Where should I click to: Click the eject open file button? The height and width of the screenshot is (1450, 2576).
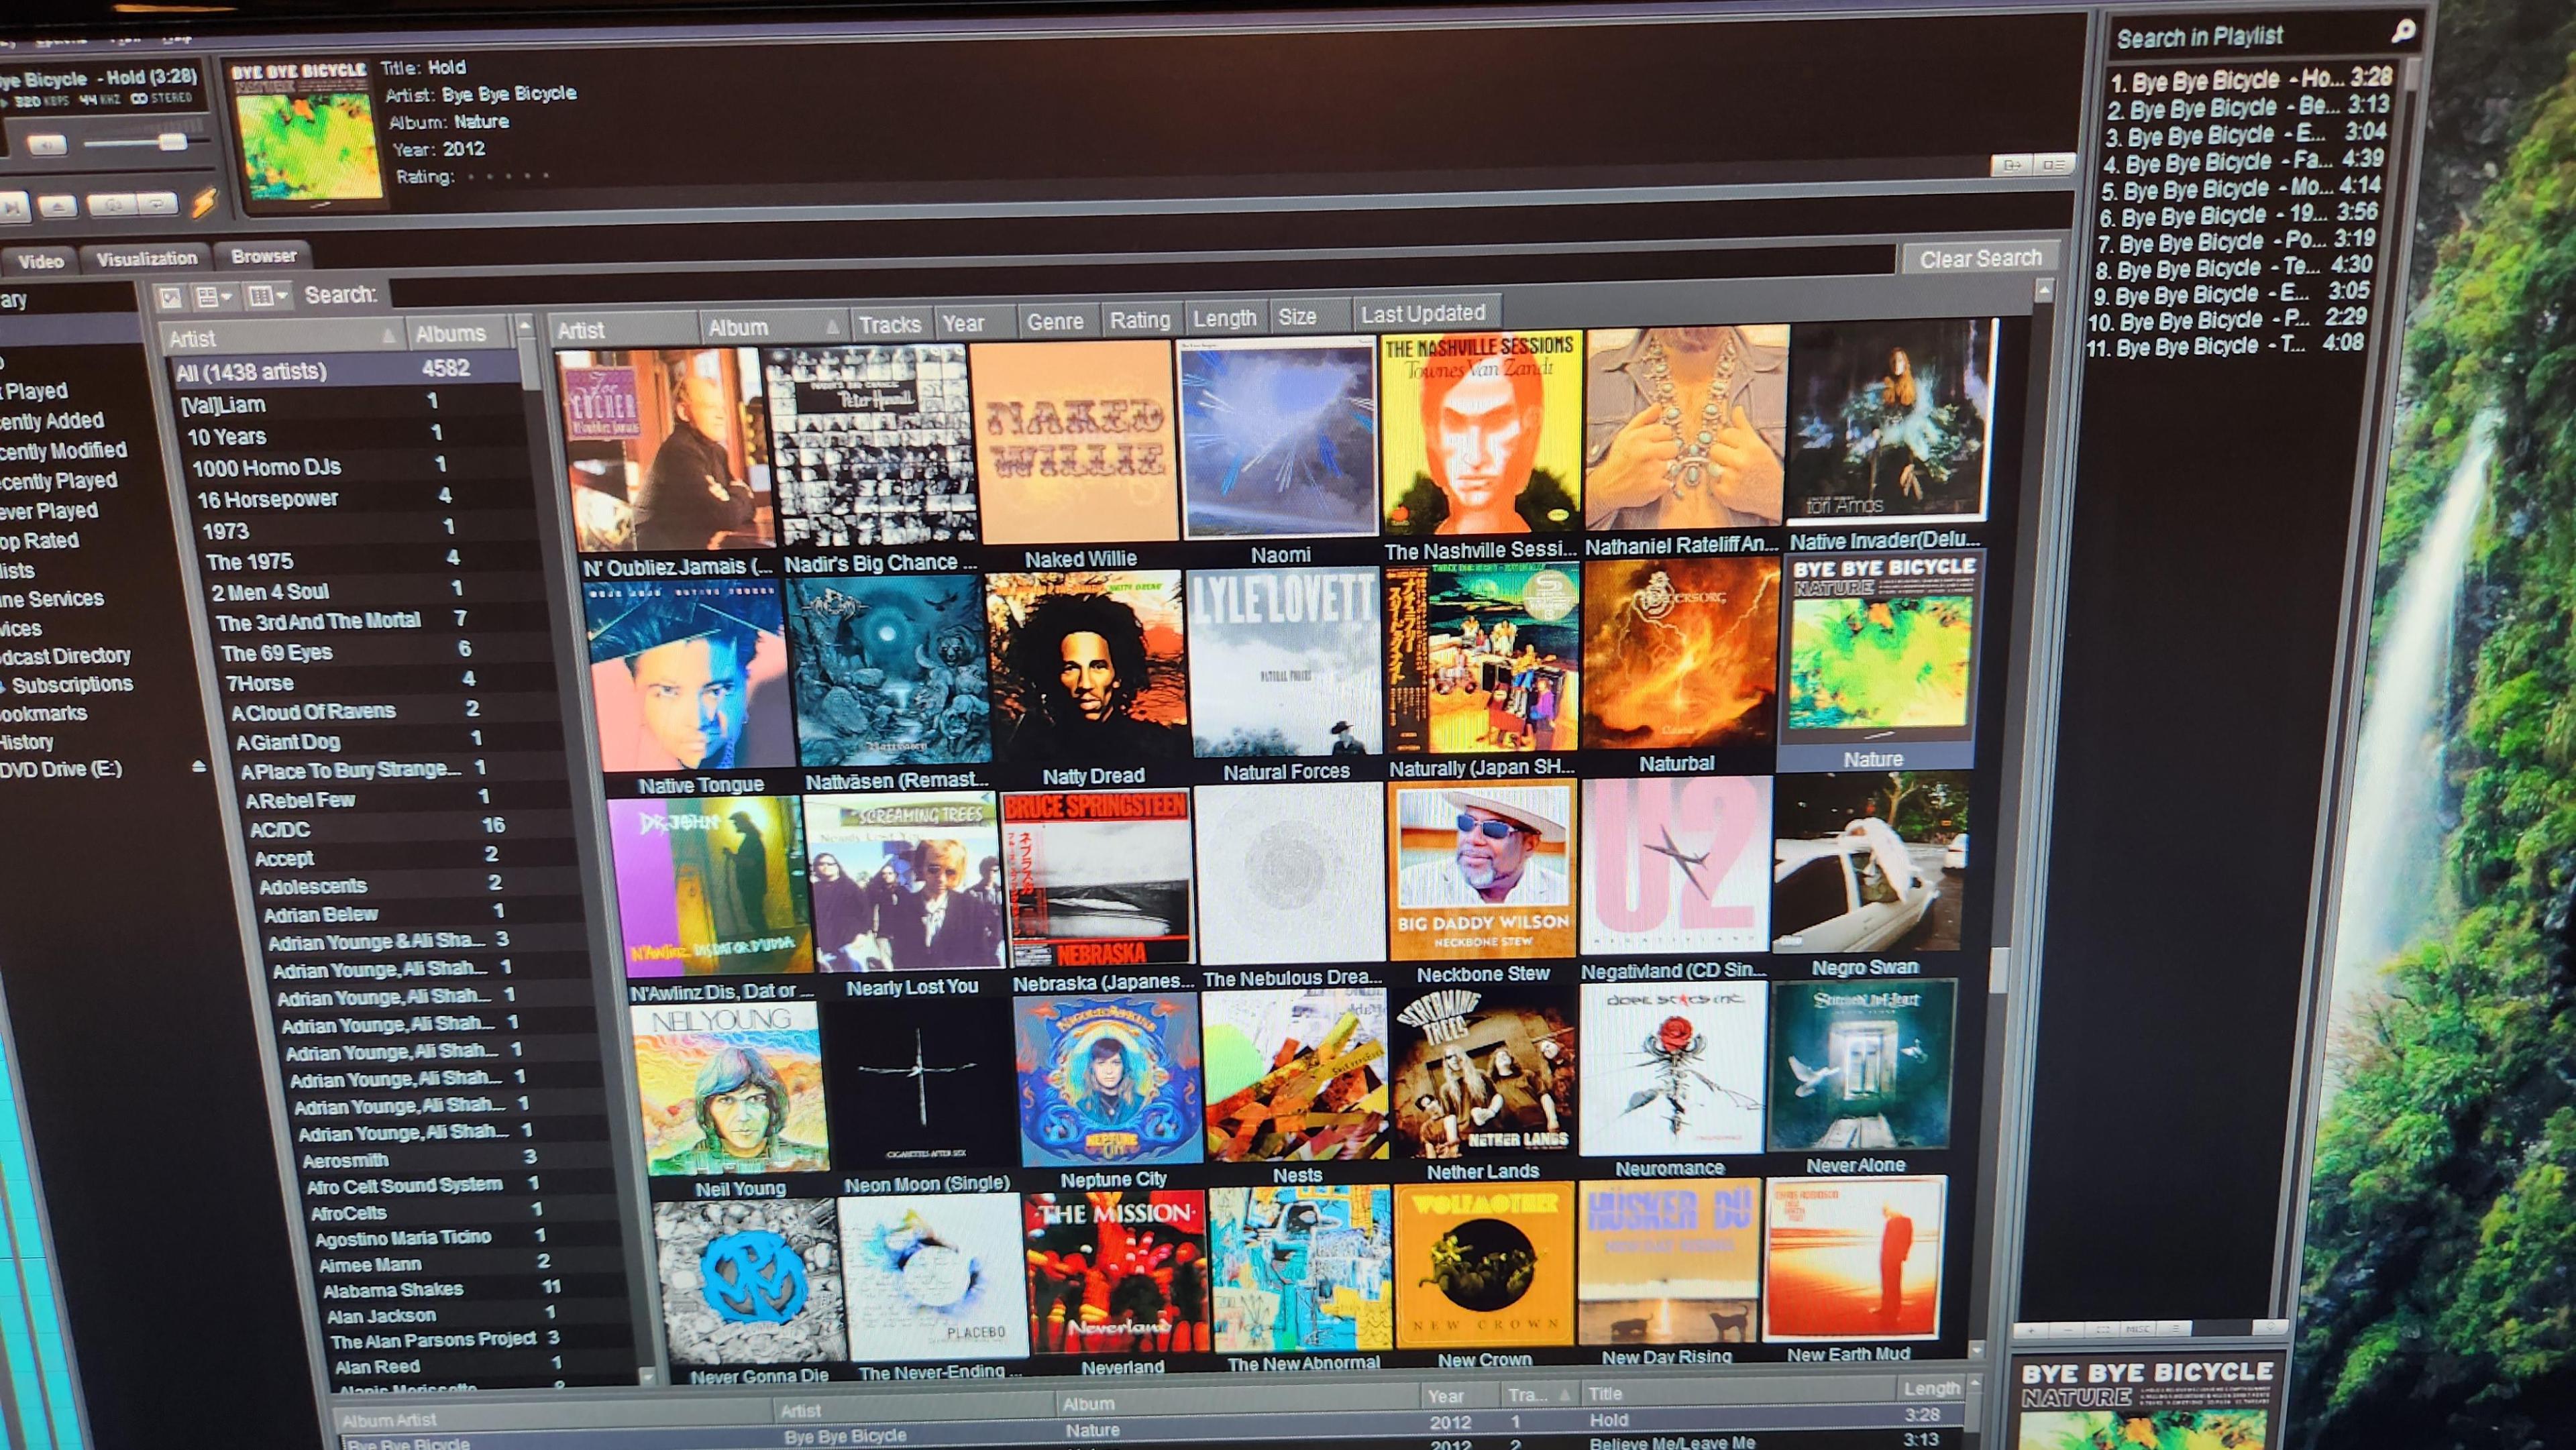(x=58, y=206)
